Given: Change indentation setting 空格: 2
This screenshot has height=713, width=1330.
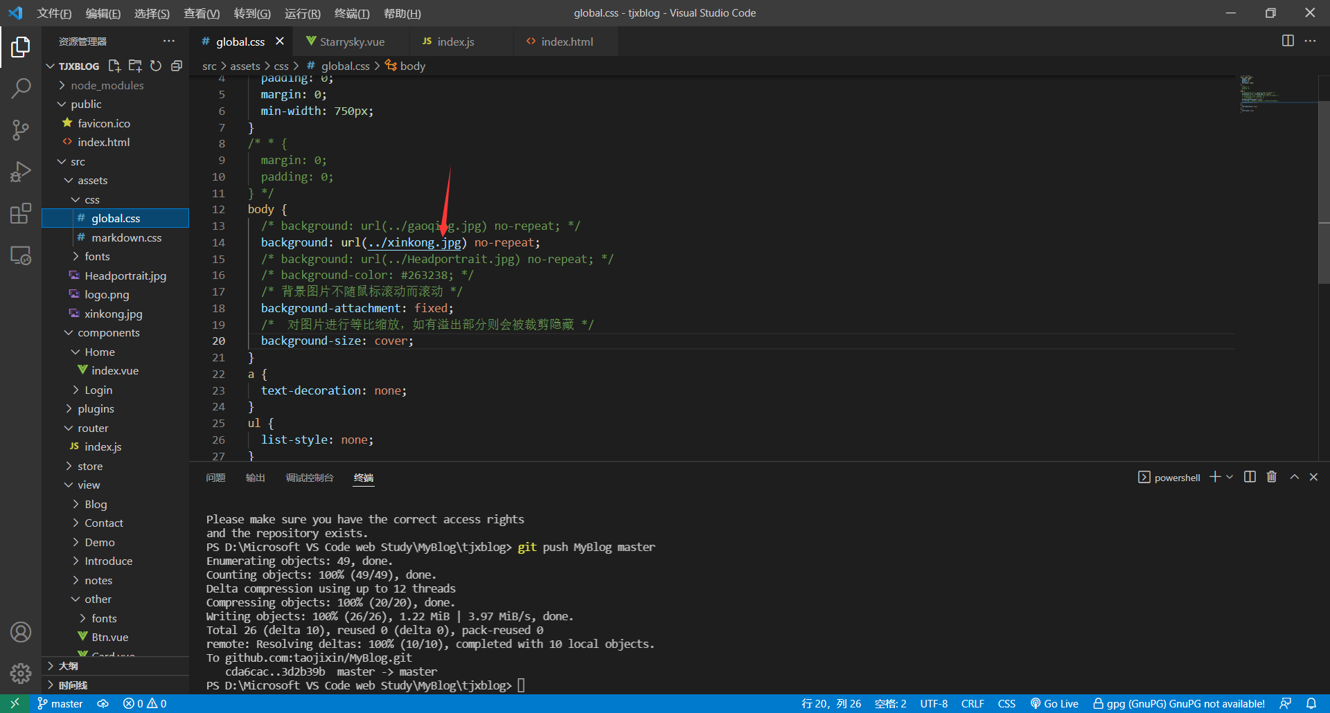Looking at the screenshot, I should [x=890, y=703].
